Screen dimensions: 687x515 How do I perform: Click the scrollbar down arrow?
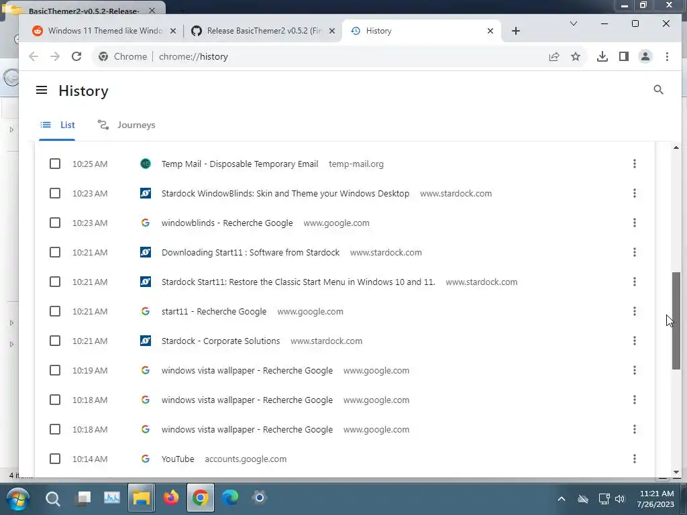click(676, 472)
